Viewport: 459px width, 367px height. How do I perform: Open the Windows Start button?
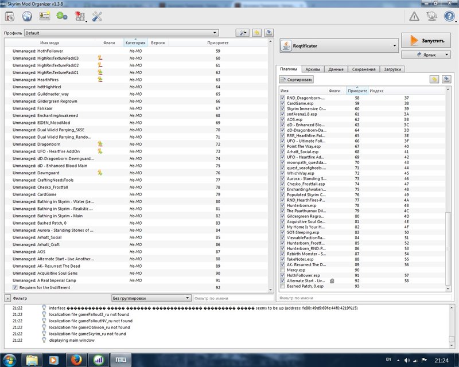[9, 360]
